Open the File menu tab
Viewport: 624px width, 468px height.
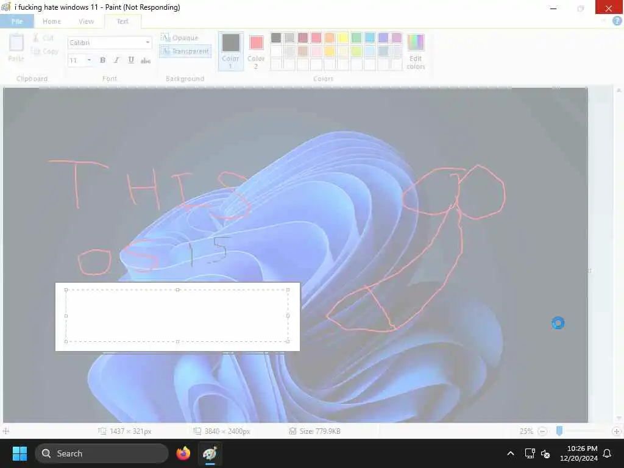pyautogui.click(x=17, y=21)
